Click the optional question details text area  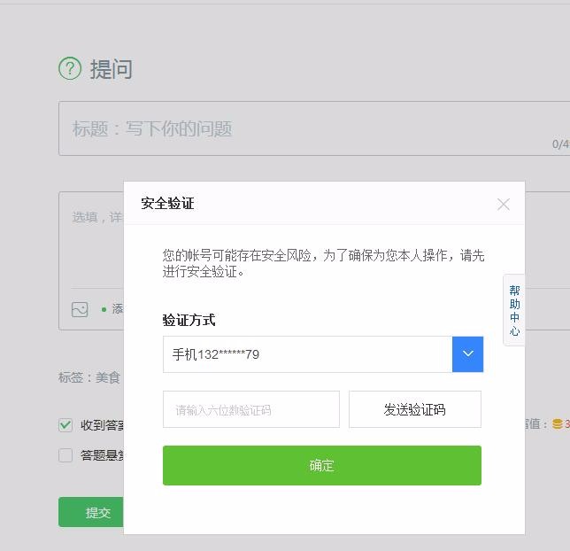91,240
